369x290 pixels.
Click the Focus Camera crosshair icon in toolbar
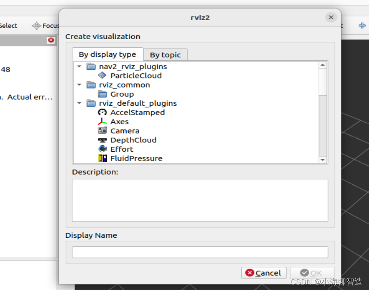37,25
